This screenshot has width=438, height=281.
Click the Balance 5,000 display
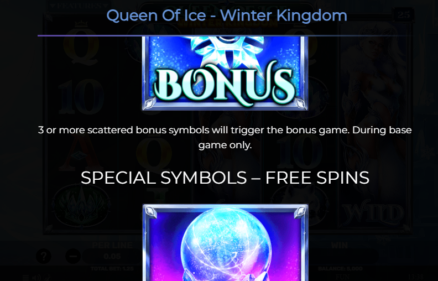click(340, 269)
